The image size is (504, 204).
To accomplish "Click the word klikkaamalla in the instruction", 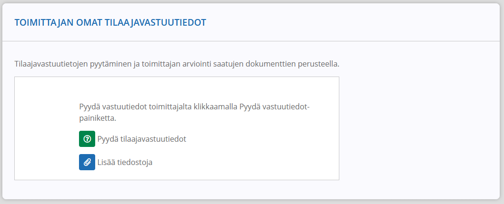I will tap(216, 107).
